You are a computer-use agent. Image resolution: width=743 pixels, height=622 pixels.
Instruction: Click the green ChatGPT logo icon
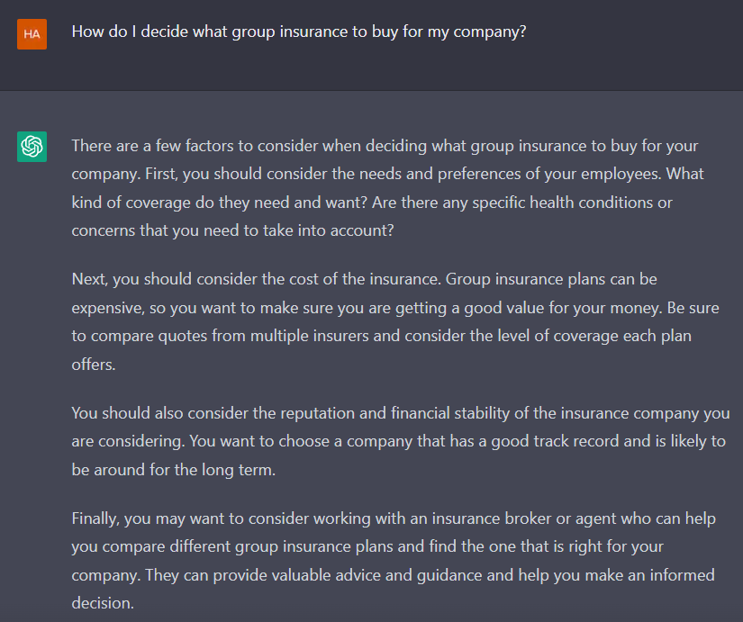click(32, 147)
